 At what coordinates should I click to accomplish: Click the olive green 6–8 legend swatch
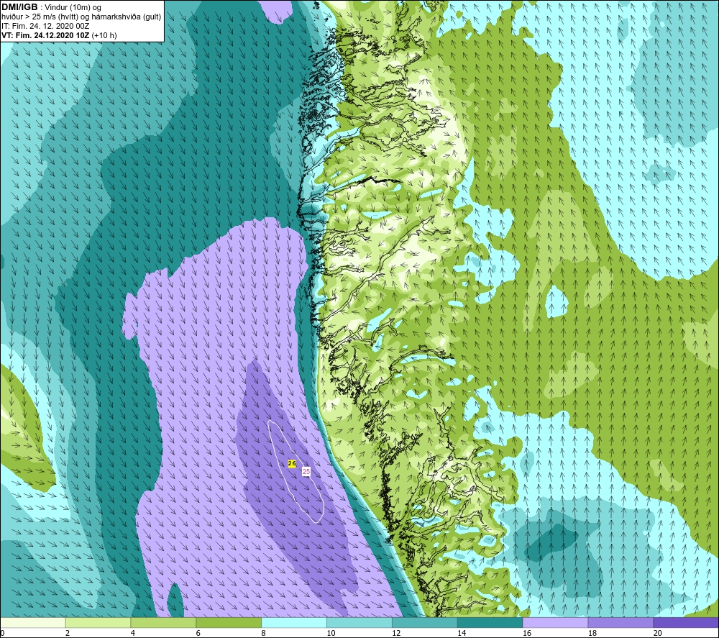(x=229, y=623)
